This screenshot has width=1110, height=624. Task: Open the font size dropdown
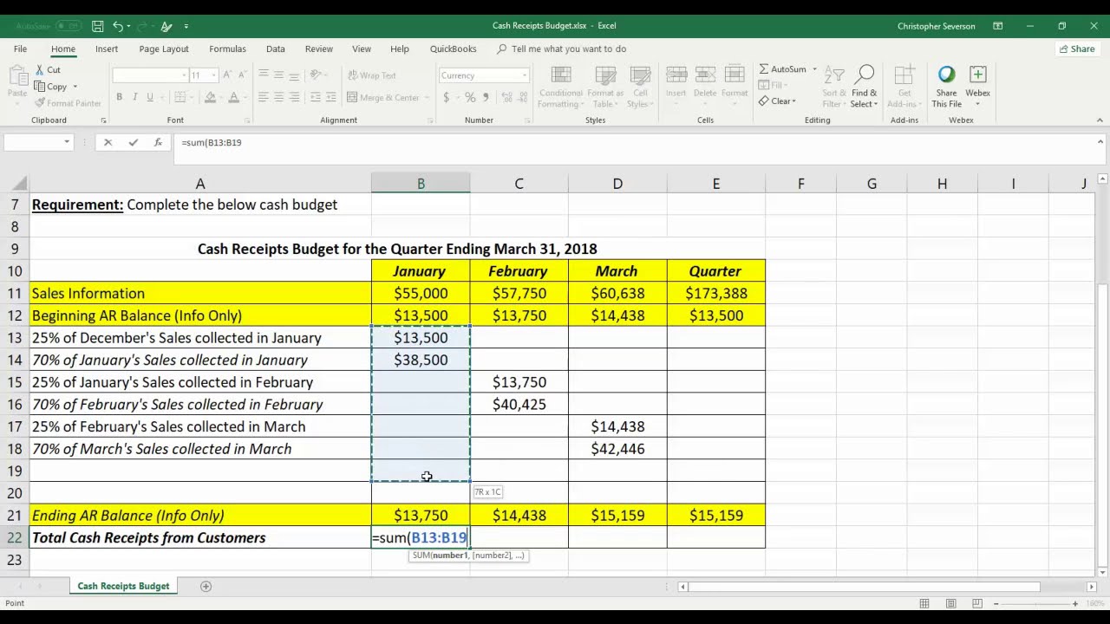pyautogui.click(x=213, y=75)
